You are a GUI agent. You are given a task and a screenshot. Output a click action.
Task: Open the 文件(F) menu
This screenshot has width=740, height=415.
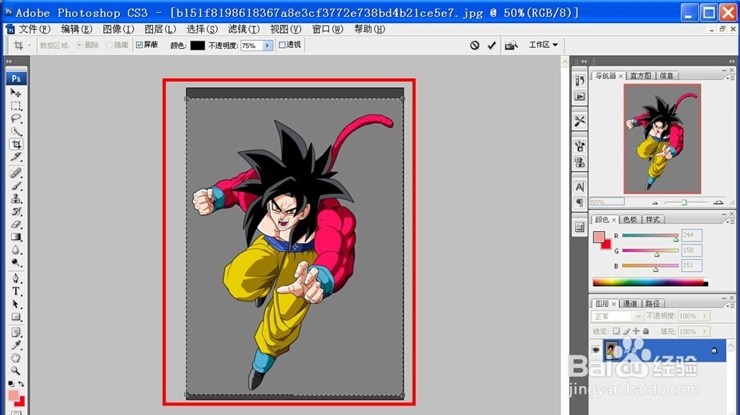point(34,30)
